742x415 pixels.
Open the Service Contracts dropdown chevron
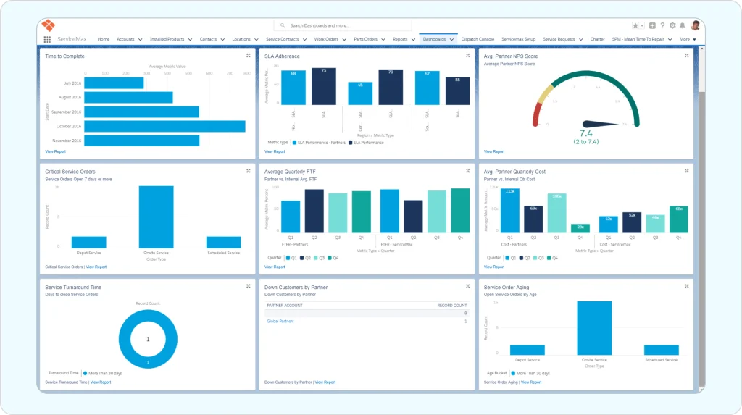(x=304, y=40)
